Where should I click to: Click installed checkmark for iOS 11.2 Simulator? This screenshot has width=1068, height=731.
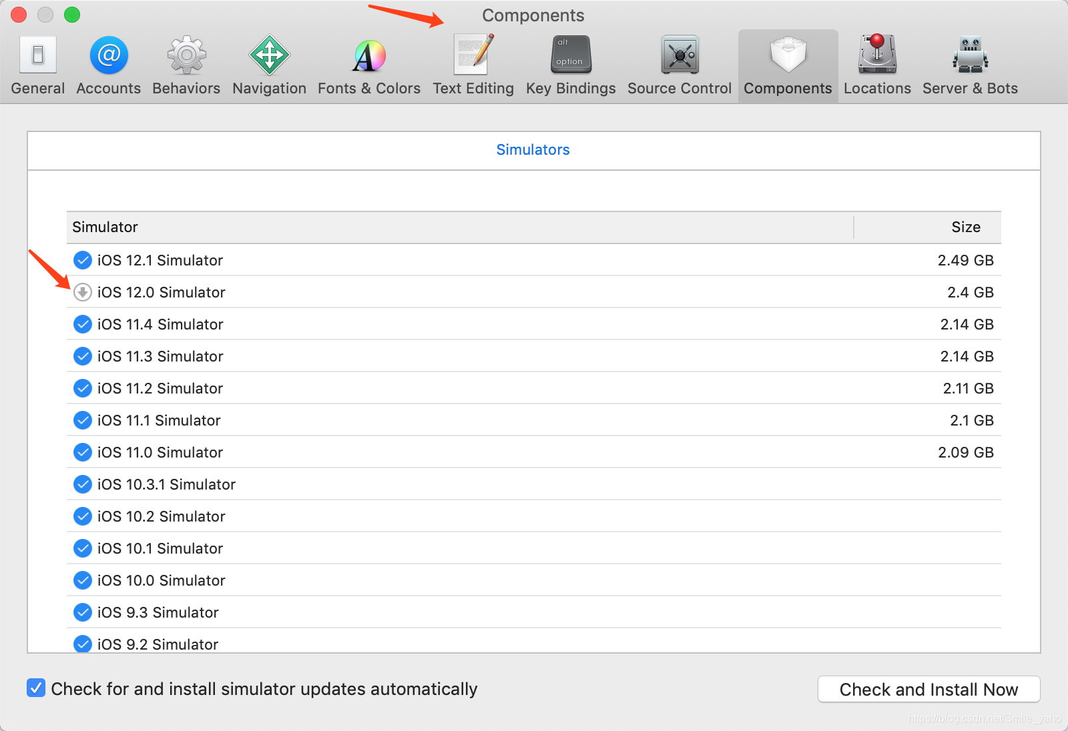tap(83, 388)
